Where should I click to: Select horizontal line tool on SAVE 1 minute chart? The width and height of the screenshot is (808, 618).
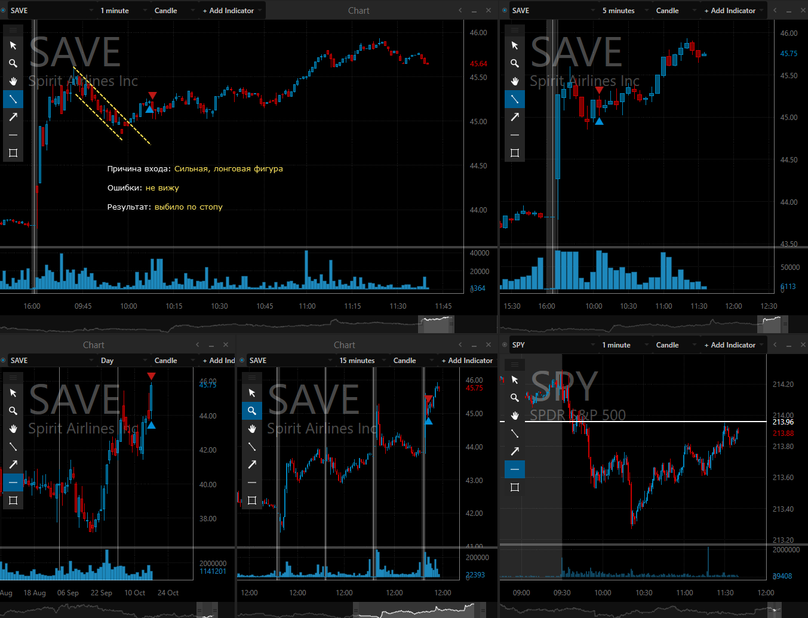point(13,135)
